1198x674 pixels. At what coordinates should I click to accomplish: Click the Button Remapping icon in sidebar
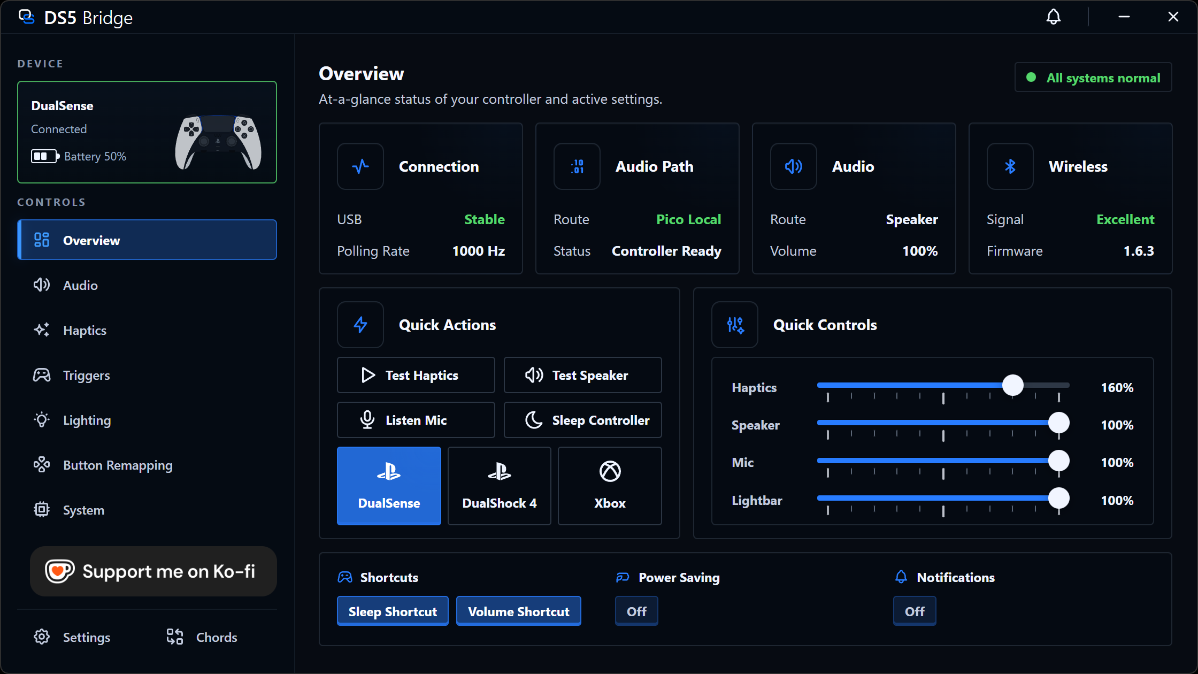coord(42,464)
